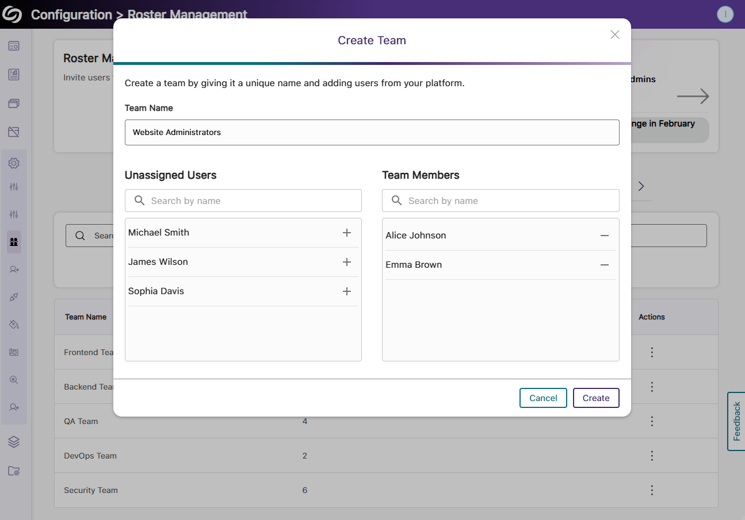
Task: Open the Configuration gear in sidebar
Action: [x=14, y=163]
